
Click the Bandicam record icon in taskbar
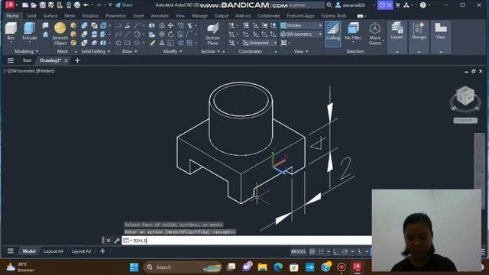[342, 267]
